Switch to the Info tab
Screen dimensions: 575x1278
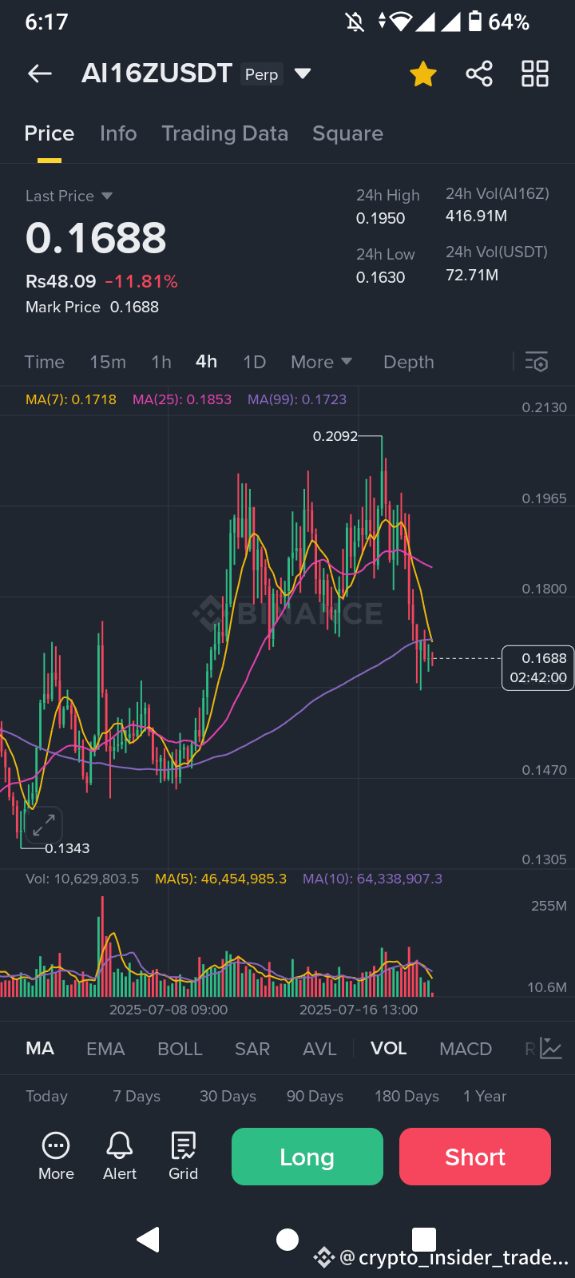[118, 133]
